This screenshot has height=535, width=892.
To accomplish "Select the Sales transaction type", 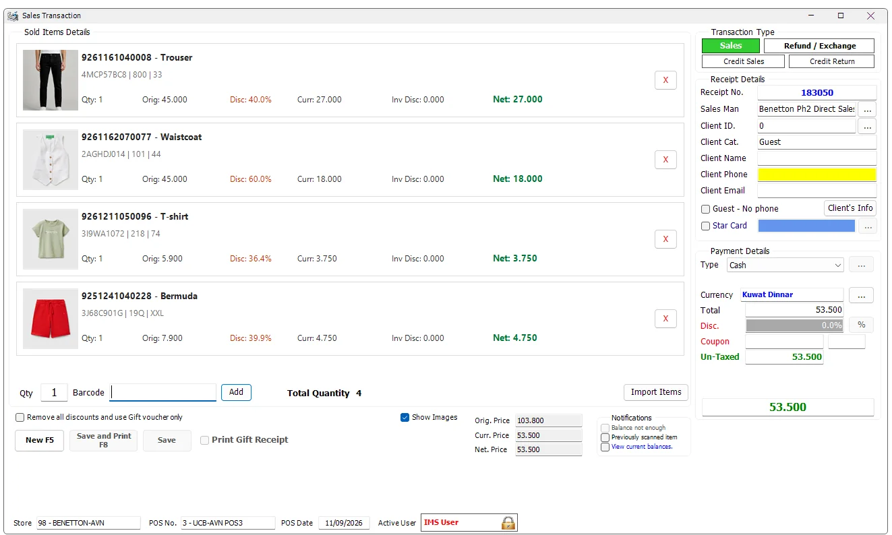I will tap(731, 46).
